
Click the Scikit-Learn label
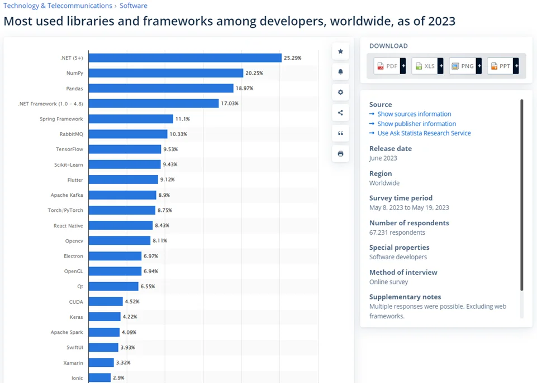tap(69, 164)
